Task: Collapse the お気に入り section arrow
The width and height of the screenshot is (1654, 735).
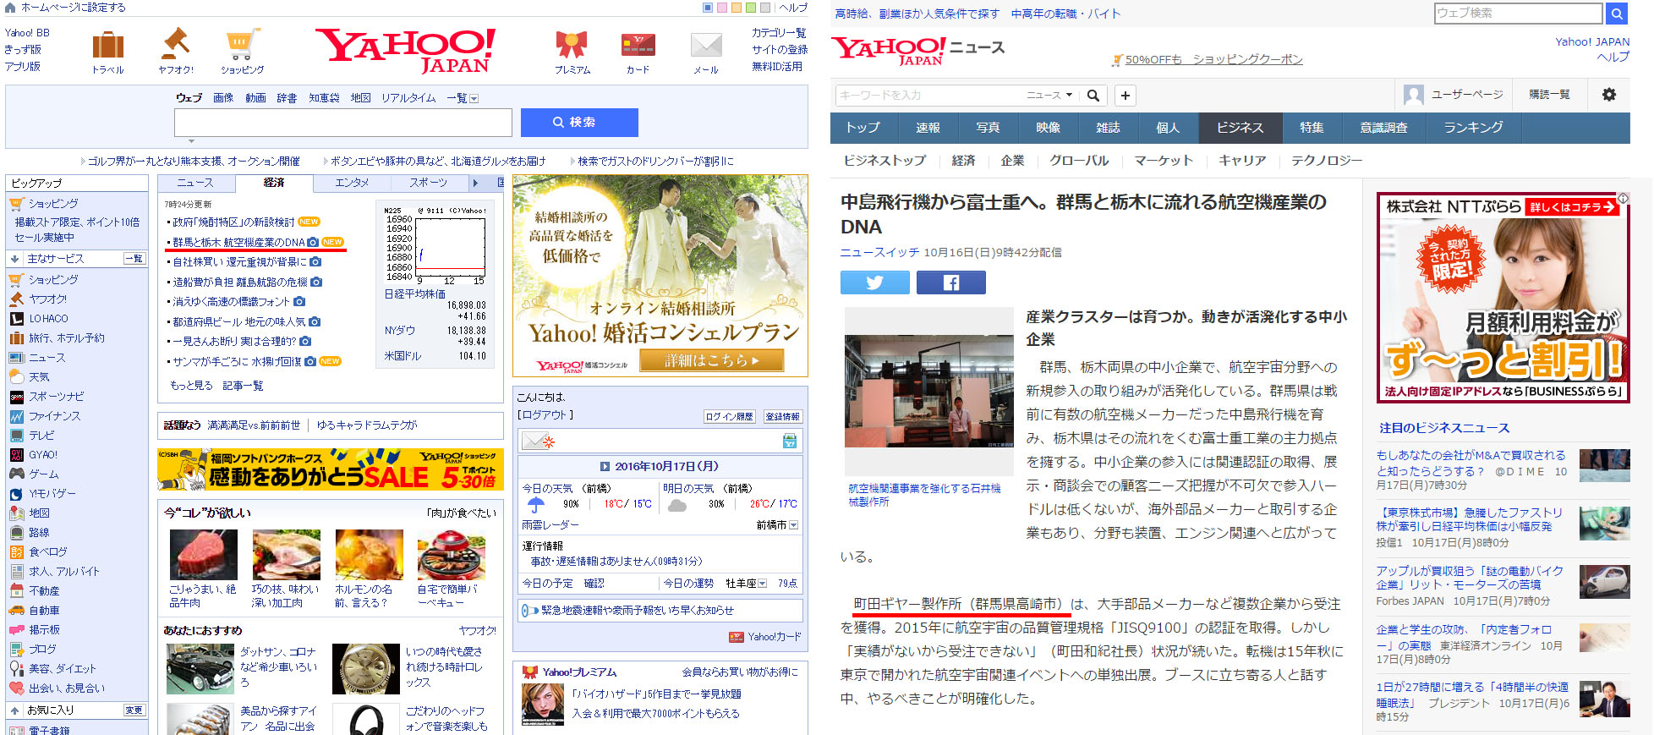Action: pyautogui.click(x=14, y=710)
